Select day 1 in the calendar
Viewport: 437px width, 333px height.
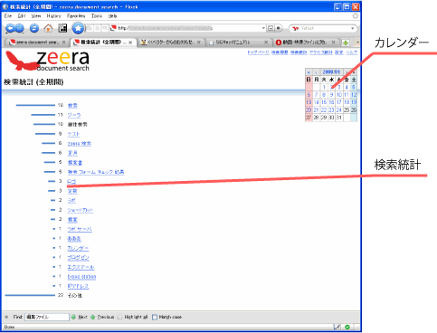point(324,87)
